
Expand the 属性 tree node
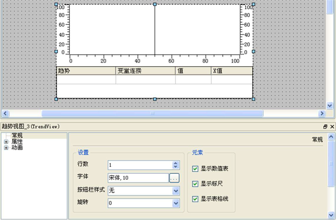pos(6,142)
